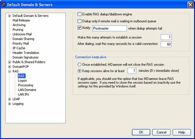Click 'Make this many attempts to establish a session'
The image size is (195, 139).
click(110, 37)
